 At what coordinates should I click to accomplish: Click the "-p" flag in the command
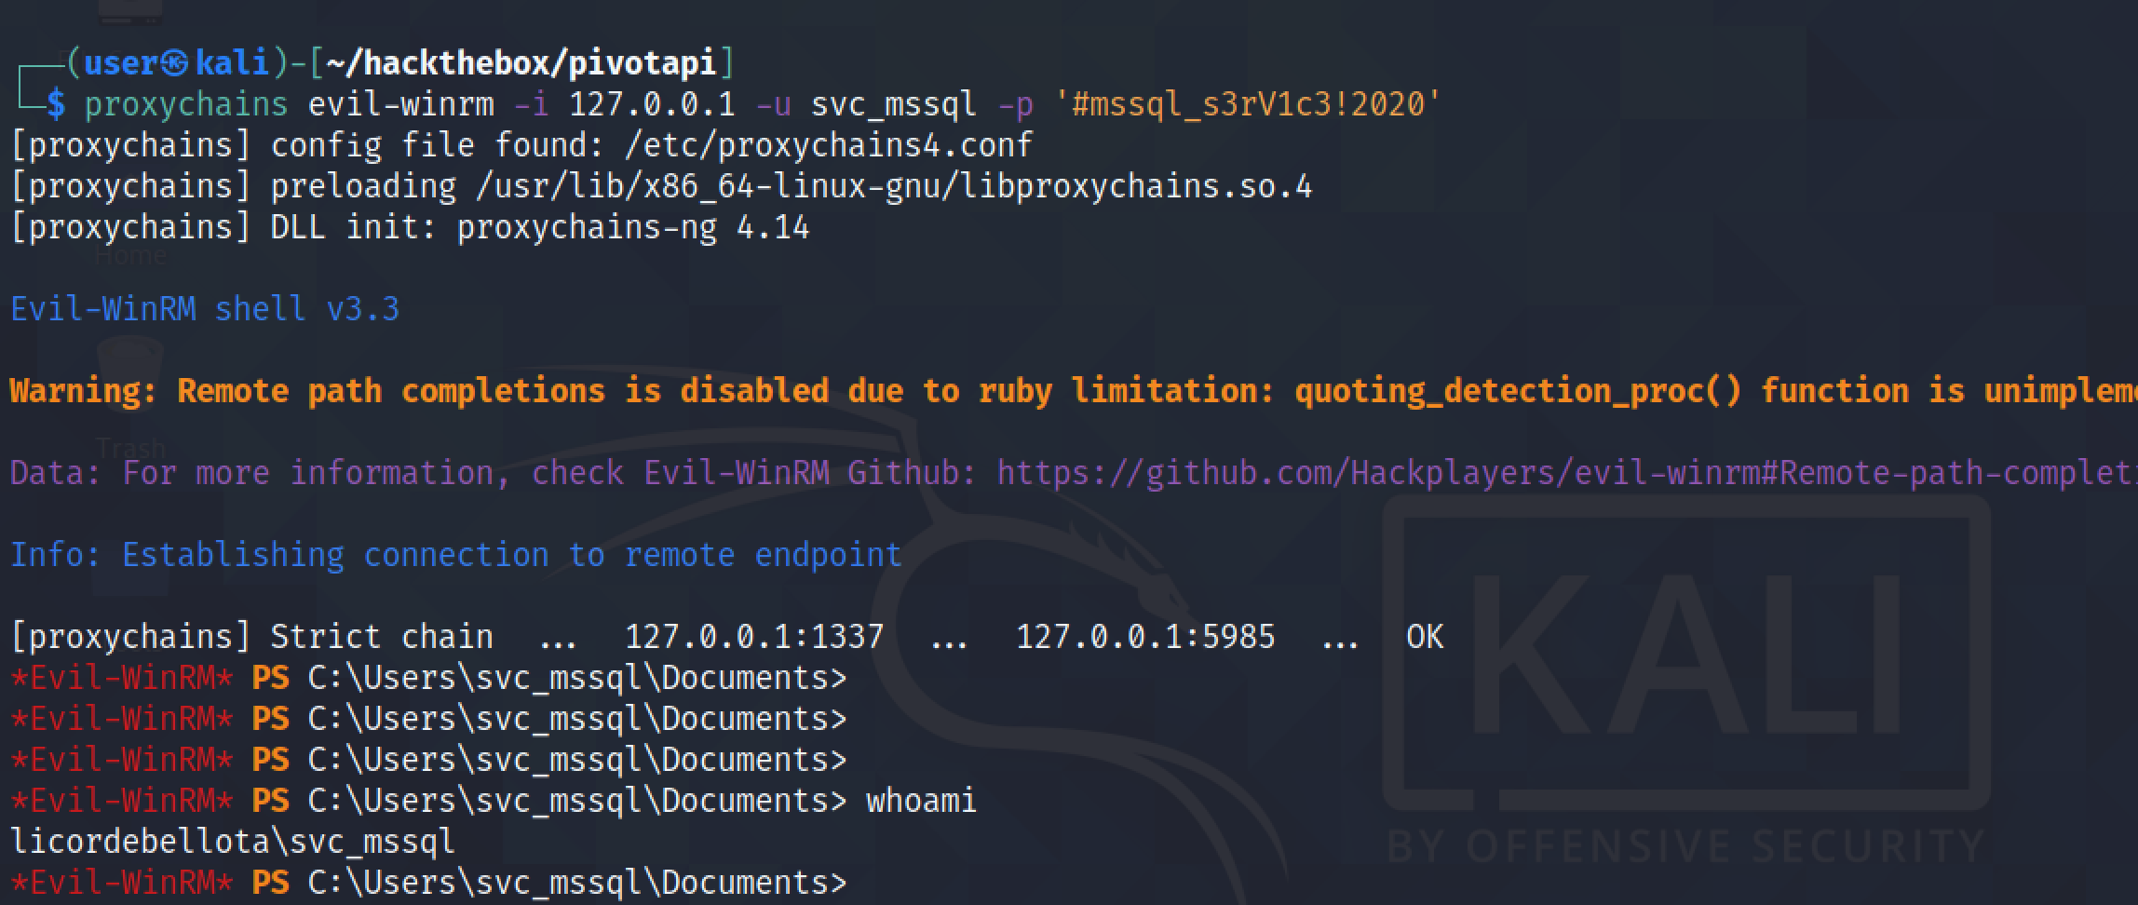coord(1015,104)
